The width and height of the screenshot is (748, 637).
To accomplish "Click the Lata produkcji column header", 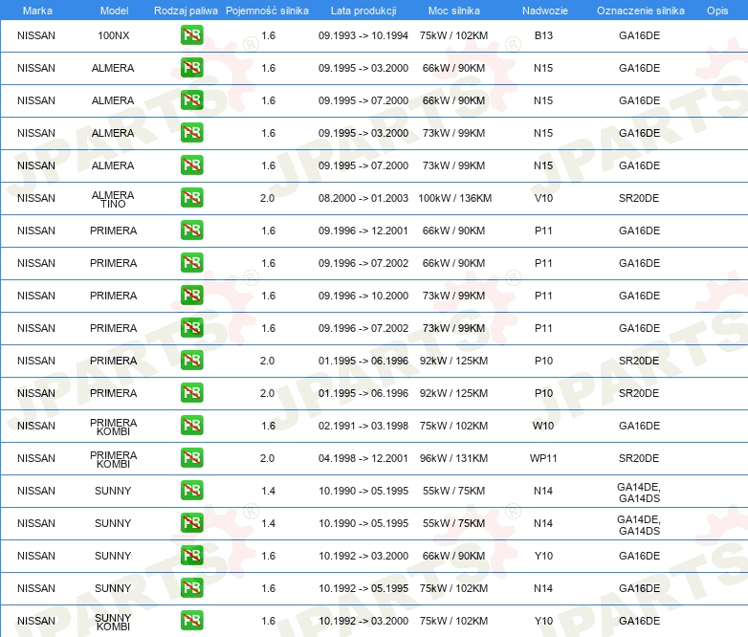I will [x=363, y=11].
